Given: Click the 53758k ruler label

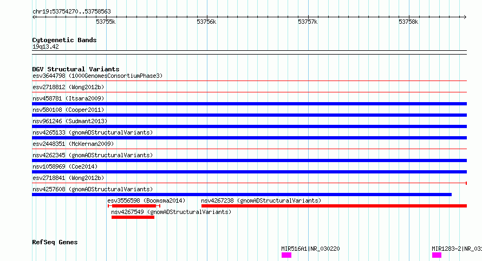Looking at the screenshot, I should tap(408, 22).
